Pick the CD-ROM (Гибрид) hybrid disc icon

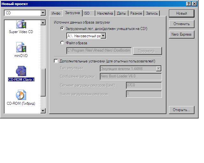21,95
